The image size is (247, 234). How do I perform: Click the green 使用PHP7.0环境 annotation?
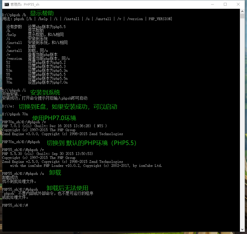click(54, 118)
